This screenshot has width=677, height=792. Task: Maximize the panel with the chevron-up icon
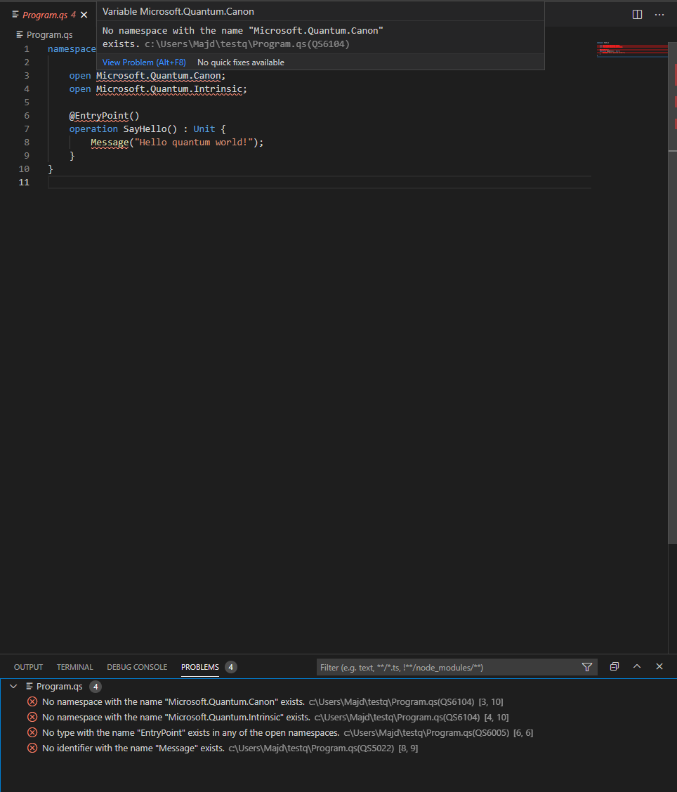pos(637,666)
